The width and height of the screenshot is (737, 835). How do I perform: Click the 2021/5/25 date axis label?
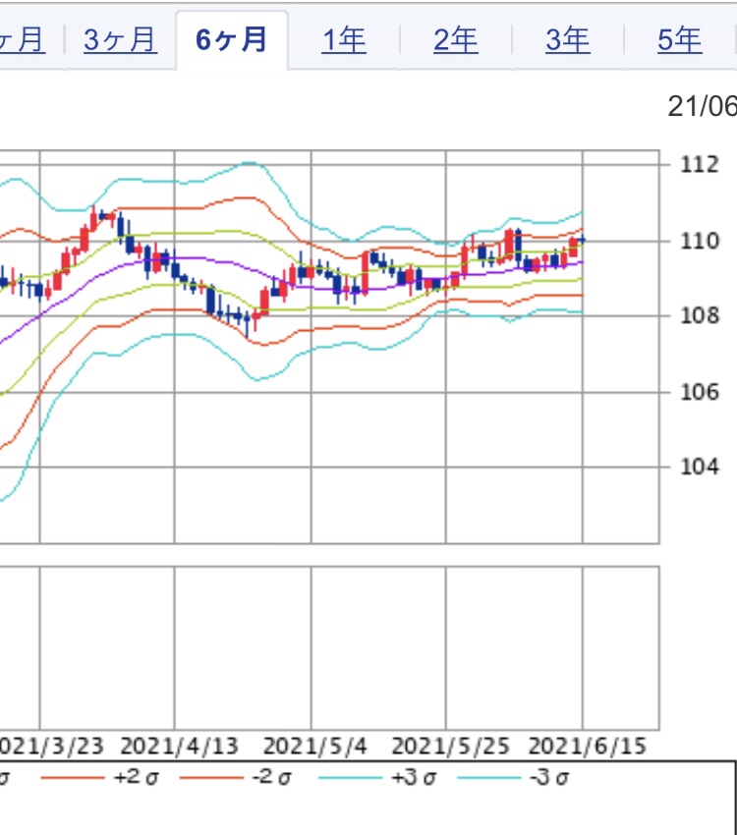point(450,746)
